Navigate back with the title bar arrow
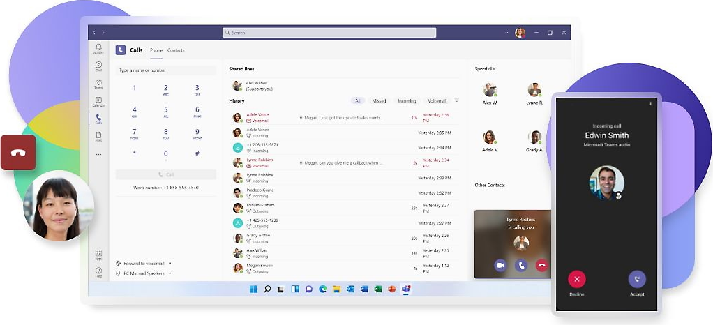Screen dimensions: 713x325 pos(94,33)
